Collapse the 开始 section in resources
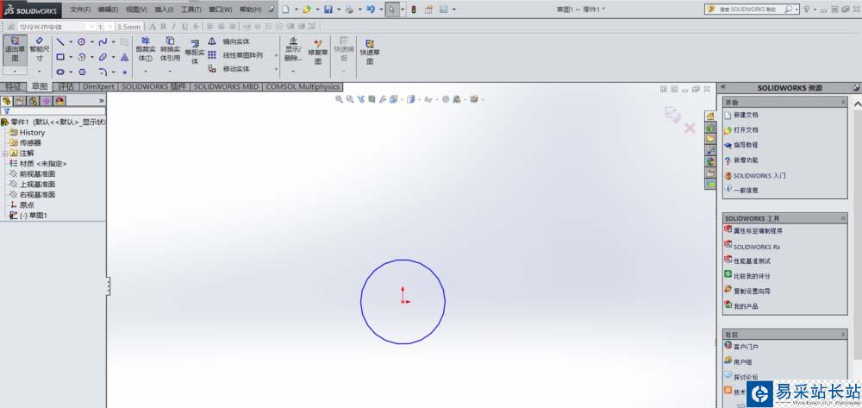The height and width of the screenshot is (408, 862). (x=843, y=103)
